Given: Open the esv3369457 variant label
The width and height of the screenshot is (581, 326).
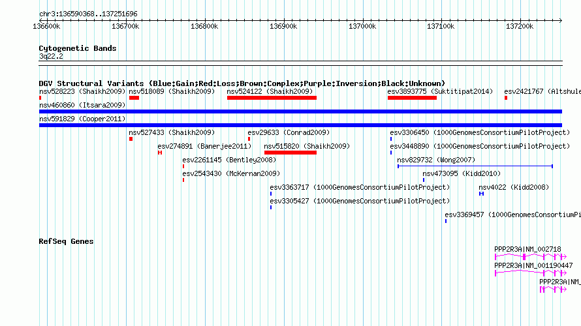Looking at the screenshot, I should click(513, 215).
